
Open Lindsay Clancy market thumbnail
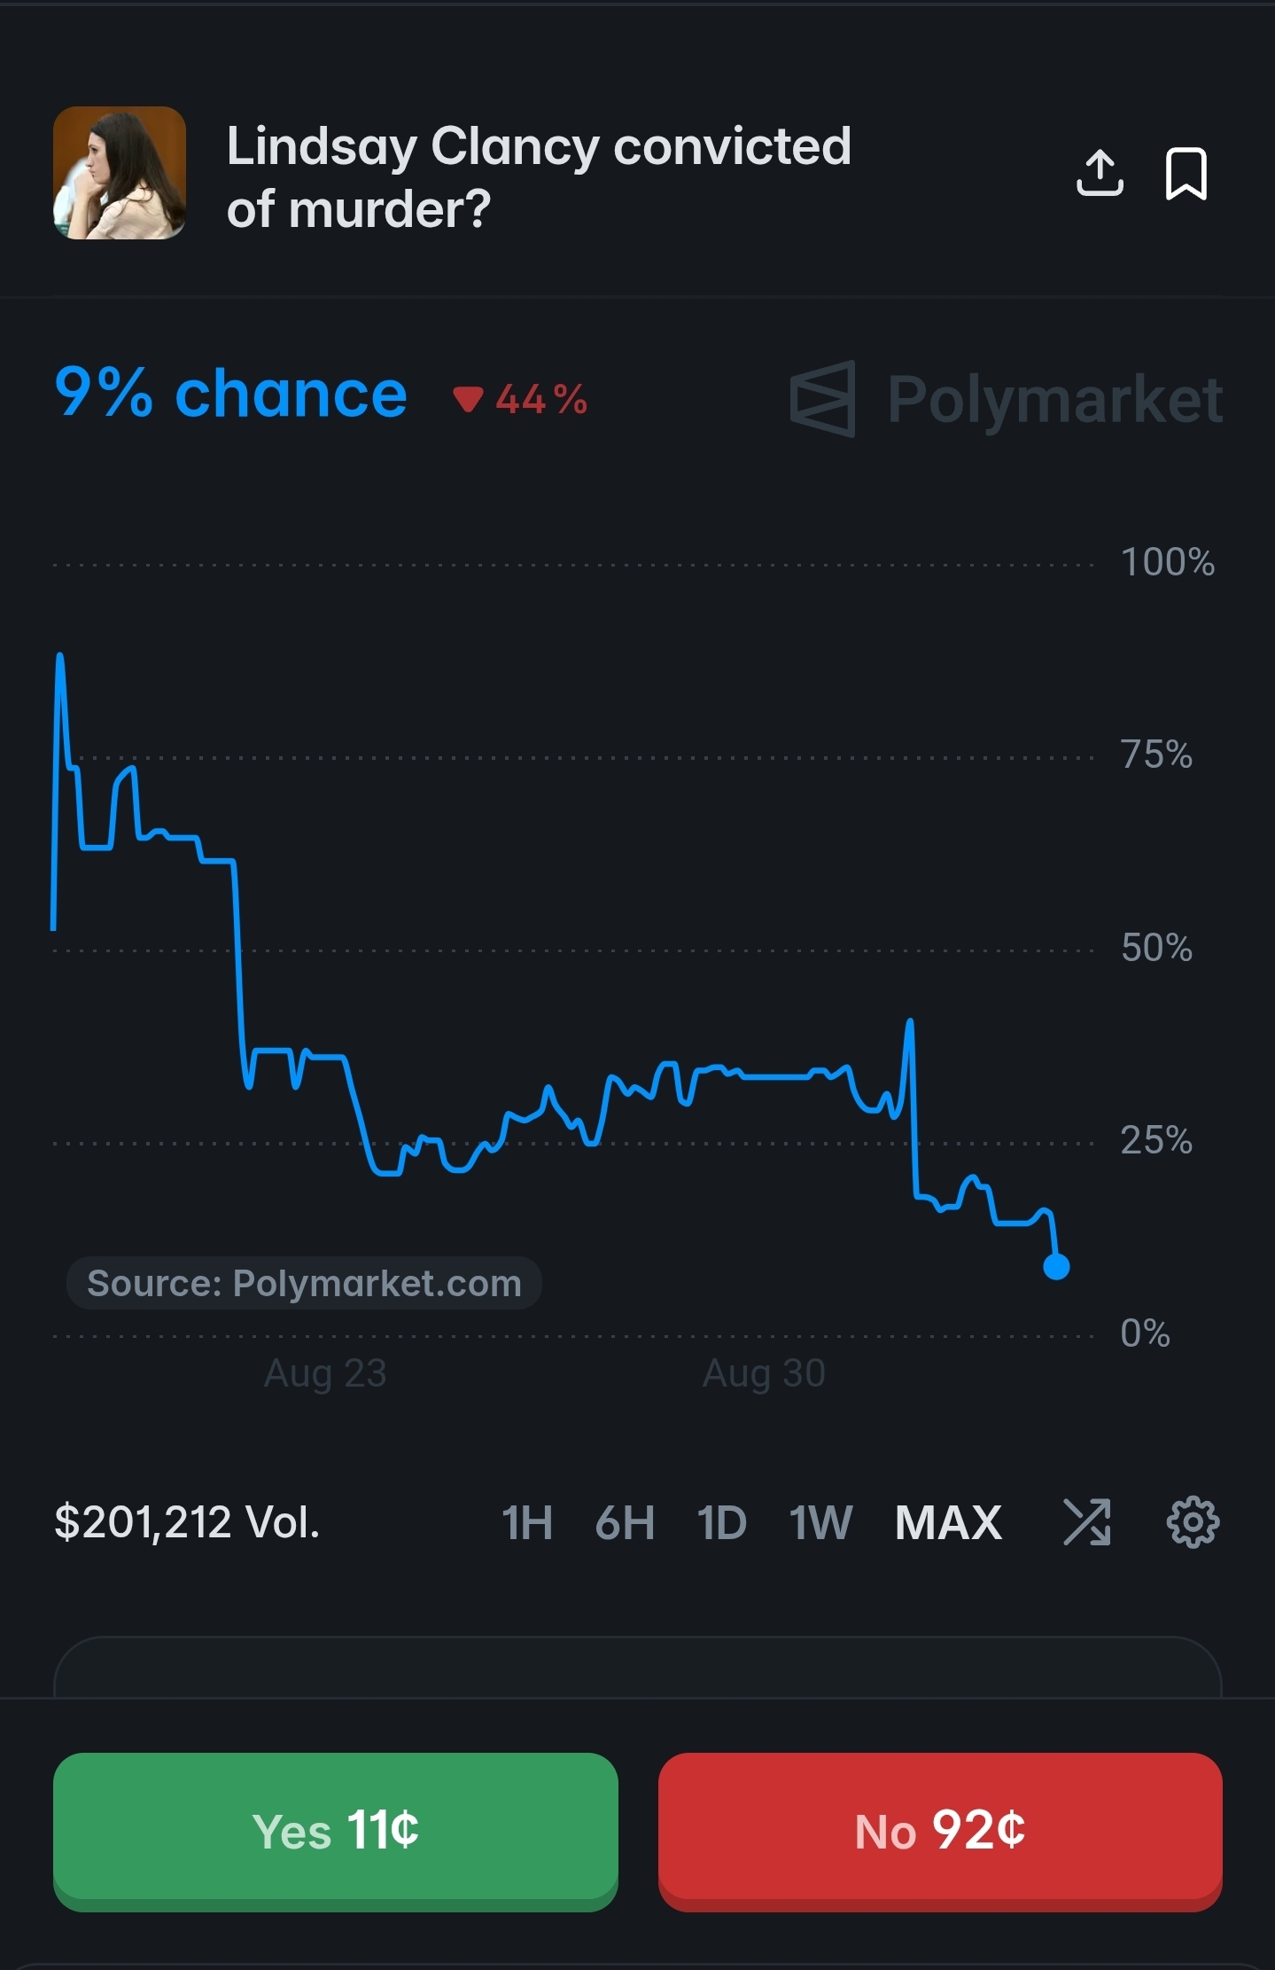point(120,173)
